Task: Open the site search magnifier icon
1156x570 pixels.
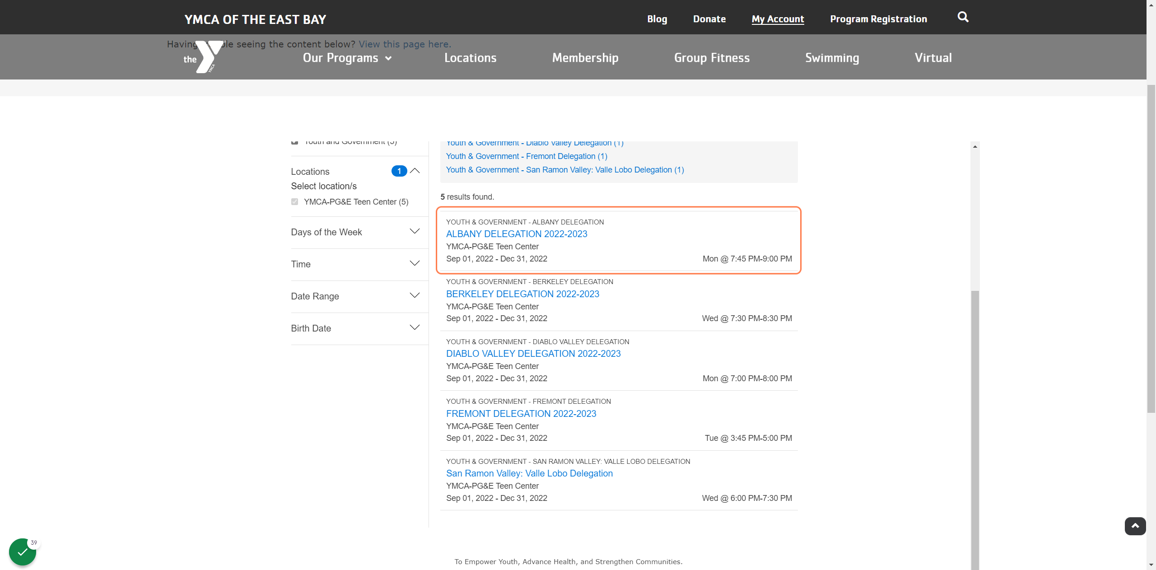Action: tap(963, 17)
